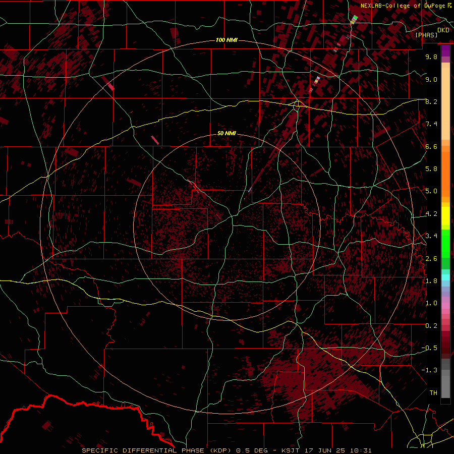
Task: Click the [PHAS] legend label
Action: click(x=426, y=35)
